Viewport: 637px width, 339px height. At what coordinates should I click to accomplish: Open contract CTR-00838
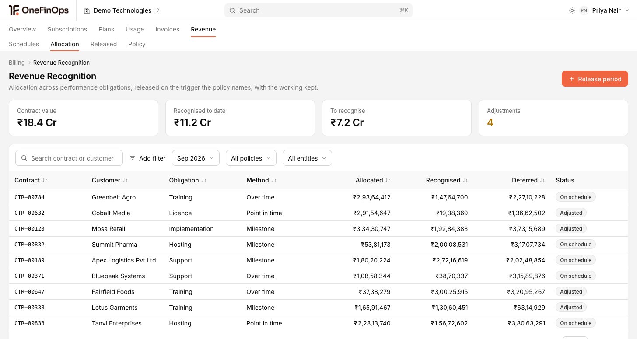pos(29,323)
